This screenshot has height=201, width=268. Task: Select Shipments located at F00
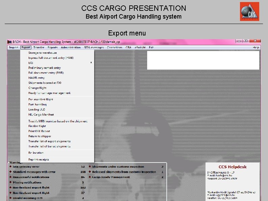pyautogui.click(x=57, y=83)
